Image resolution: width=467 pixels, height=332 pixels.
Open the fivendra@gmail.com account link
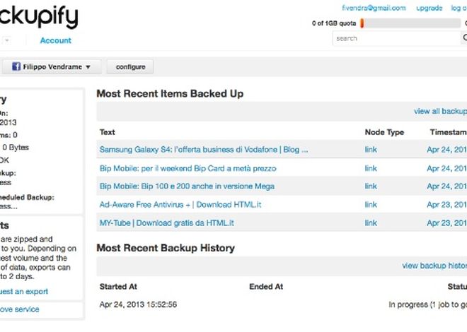(374, 8)
